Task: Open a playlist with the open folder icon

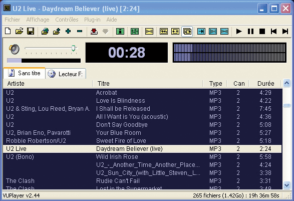Action: click(19, 31)
